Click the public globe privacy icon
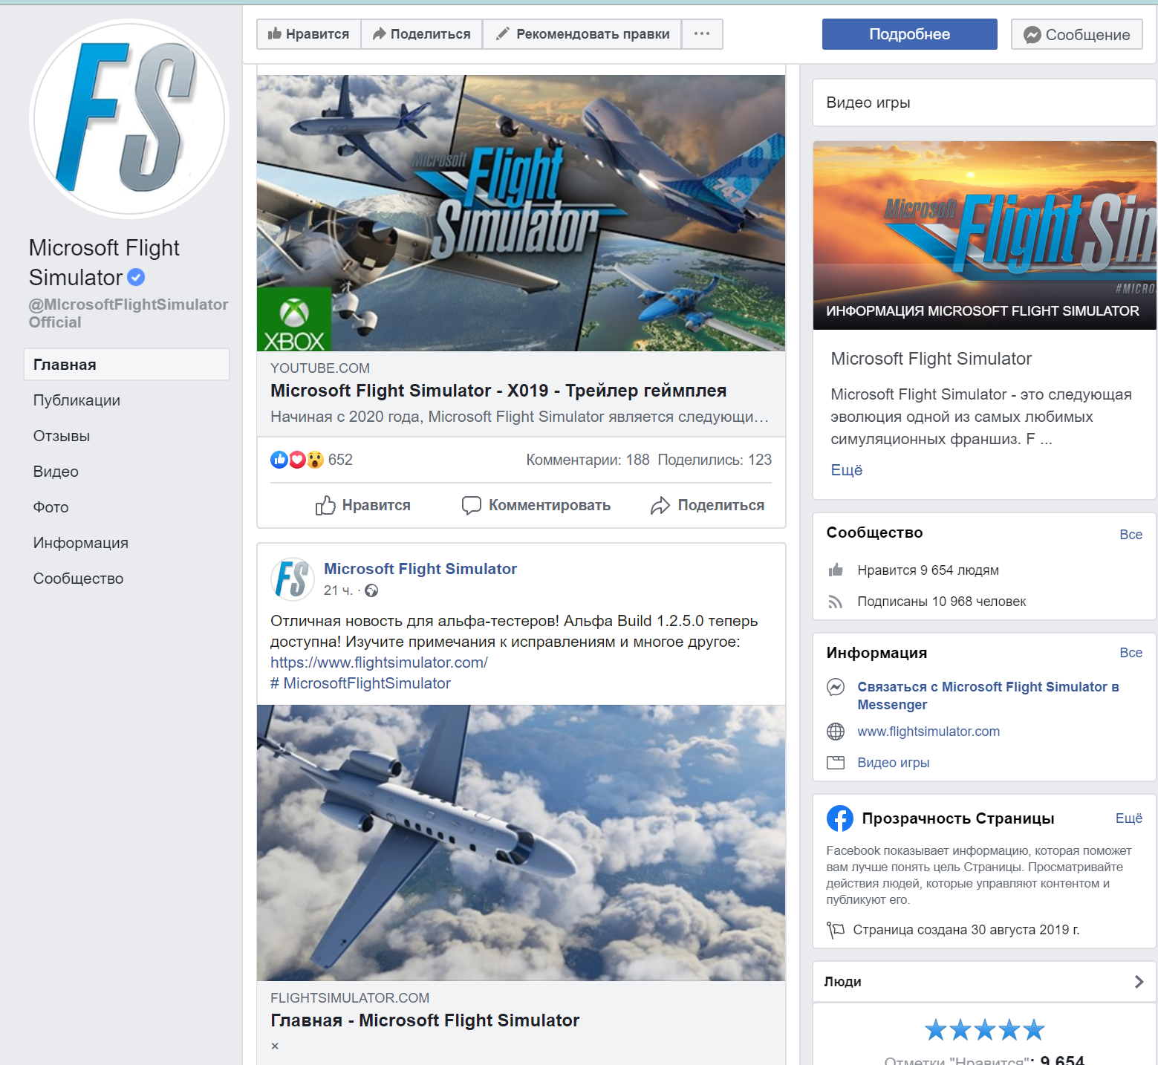This screenshot has height=1065, width=1158. (x=371, y=590)
